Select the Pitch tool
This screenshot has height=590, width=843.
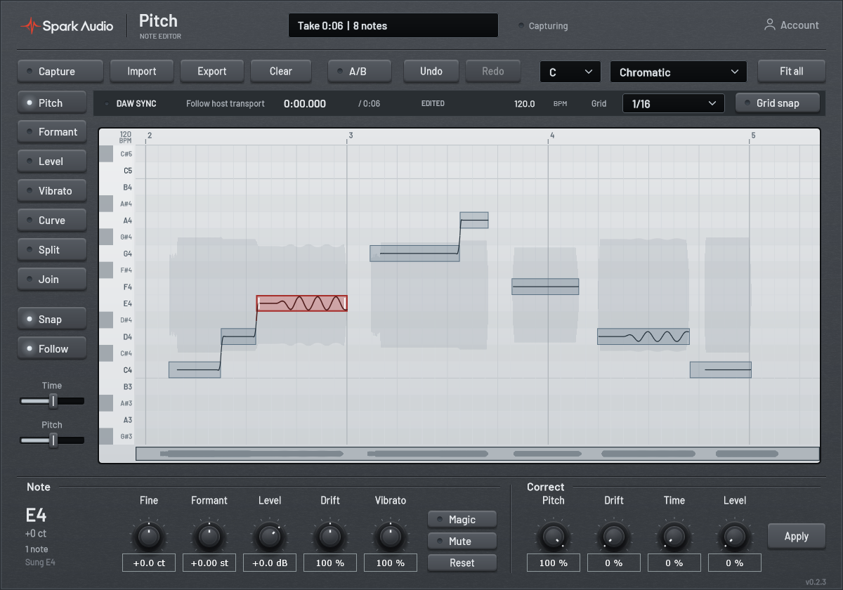[53, 103]
